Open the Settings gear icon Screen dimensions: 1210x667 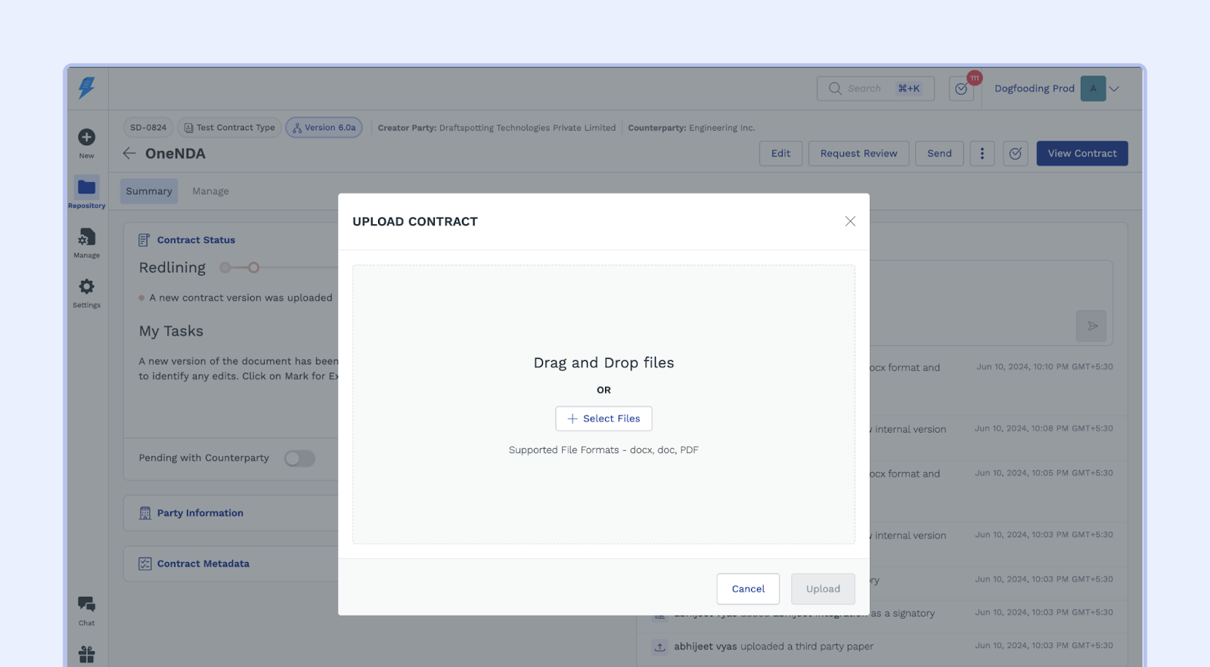(x=87, y=287)
